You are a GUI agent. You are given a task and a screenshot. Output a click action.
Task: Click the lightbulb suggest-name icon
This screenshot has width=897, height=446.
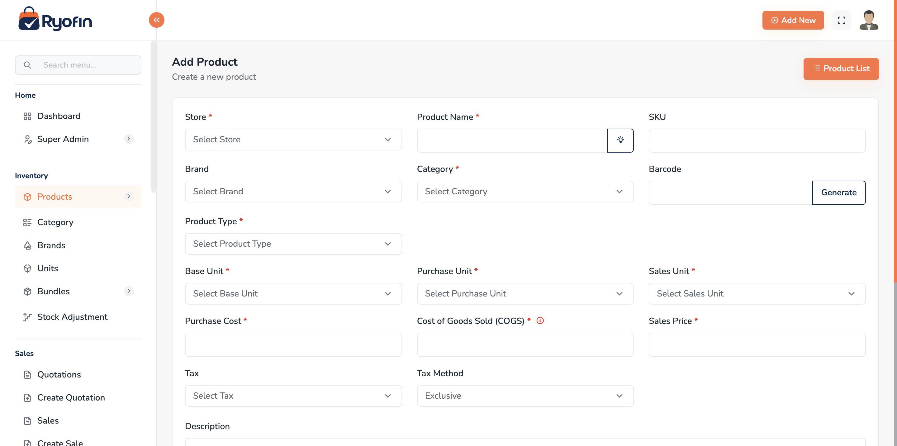pos(620,141)
